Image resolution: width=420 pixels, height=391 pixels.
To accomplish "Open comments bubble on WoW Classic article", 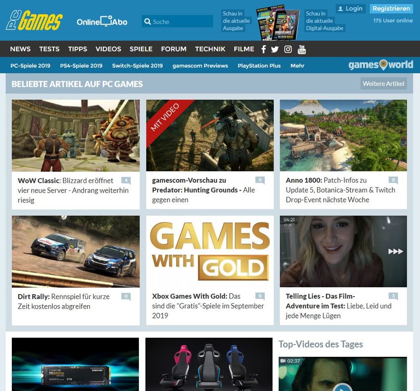I will (x=126, y=180).
